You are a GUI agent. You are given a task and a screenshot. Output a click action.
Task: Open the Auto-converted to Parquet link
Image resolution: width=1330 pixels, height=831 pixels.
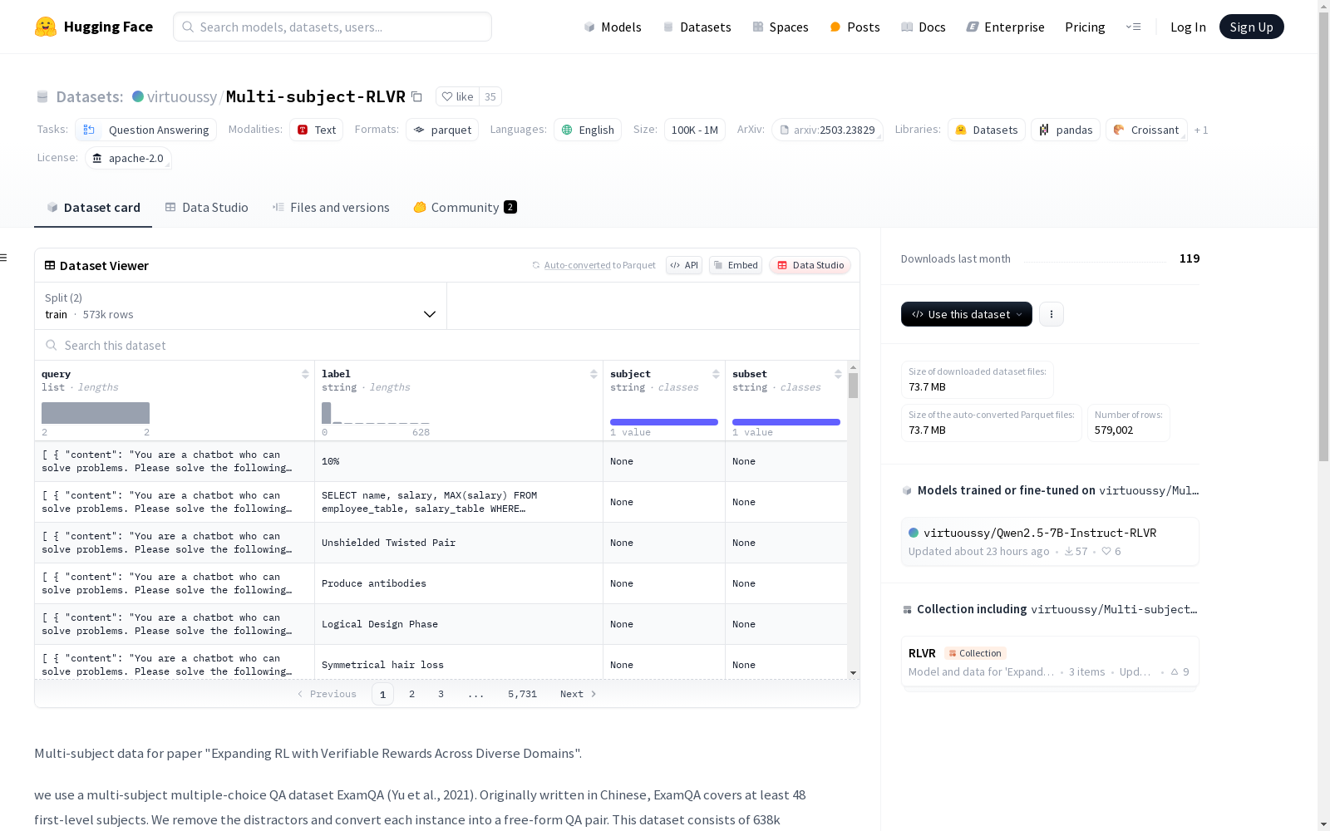coord(594,265)
